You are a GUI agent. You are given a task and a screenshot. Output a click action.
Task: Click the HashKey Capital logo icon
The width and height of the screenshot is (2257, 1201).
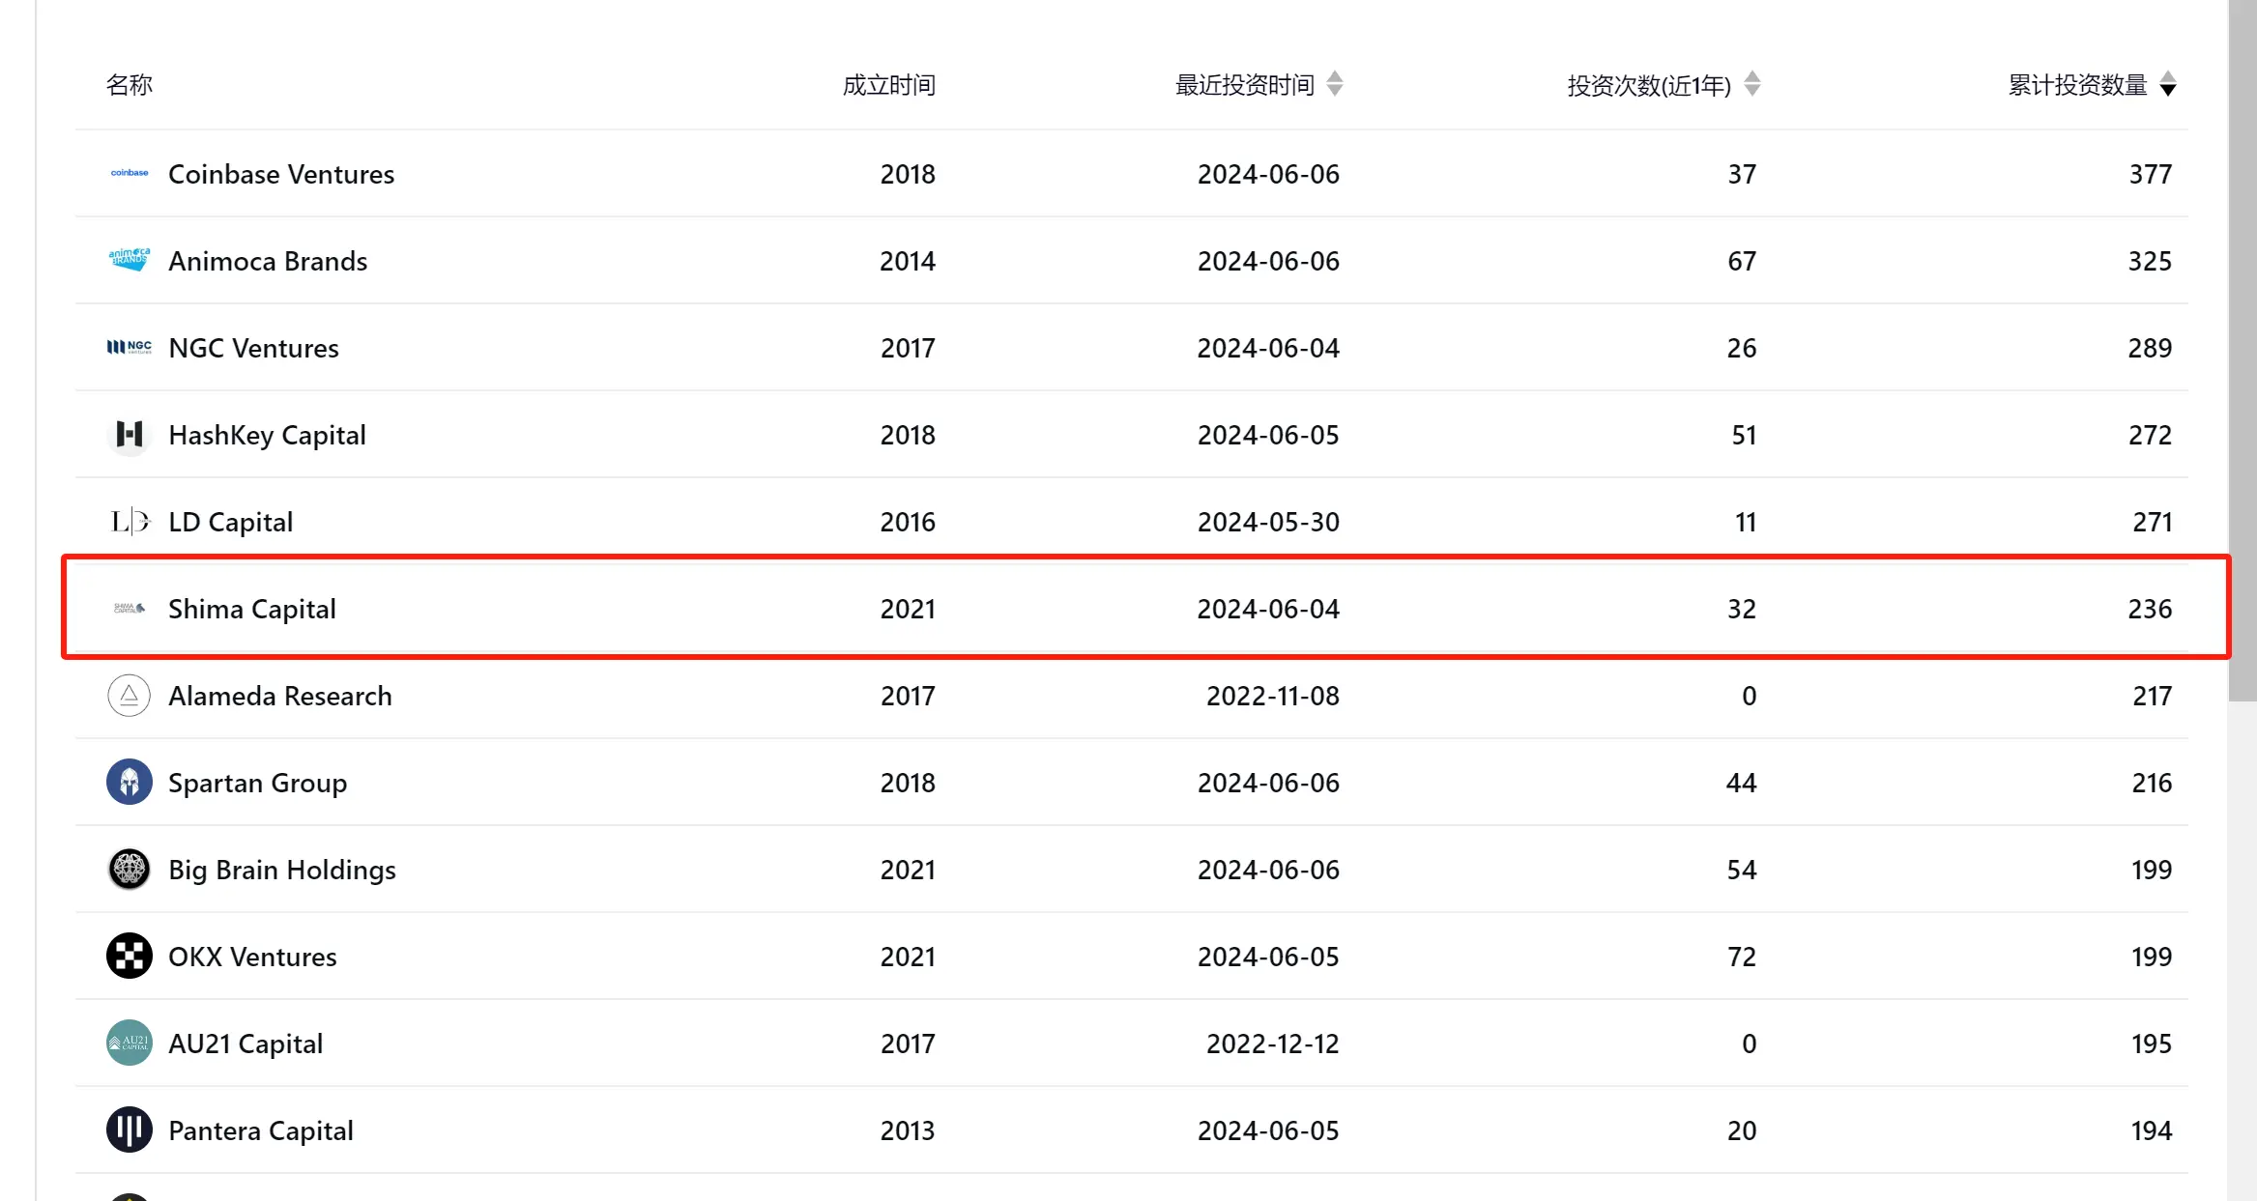pos(129,434)
